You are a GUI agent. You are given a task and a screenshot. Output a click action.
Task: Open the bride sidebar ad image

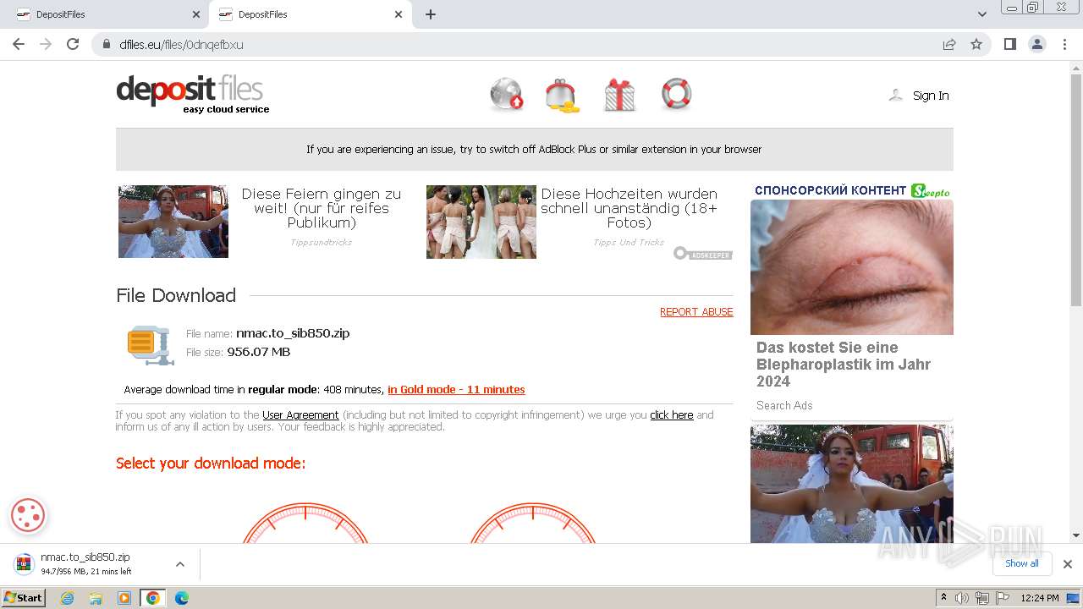click(x=852, y=484)
